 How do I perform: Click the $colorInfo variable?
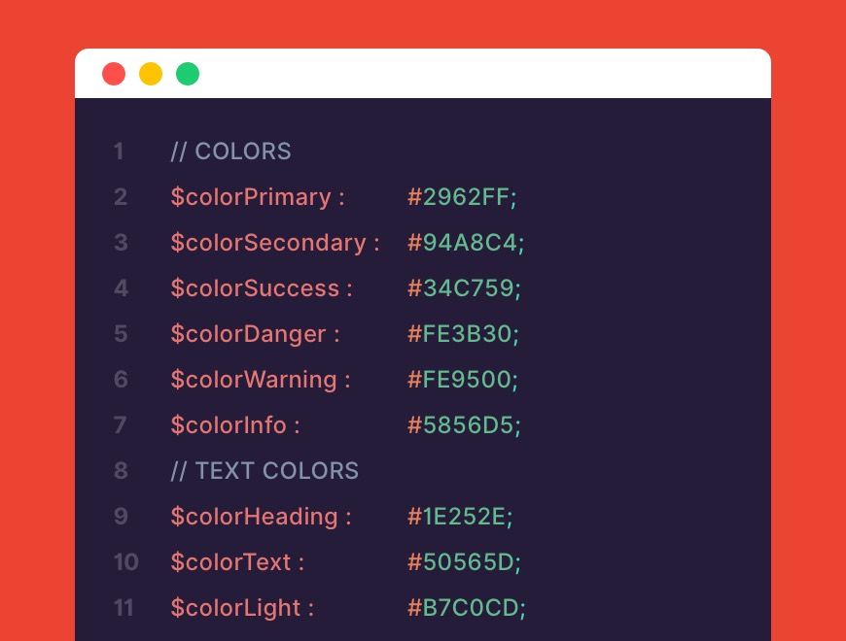click(229, 425)
